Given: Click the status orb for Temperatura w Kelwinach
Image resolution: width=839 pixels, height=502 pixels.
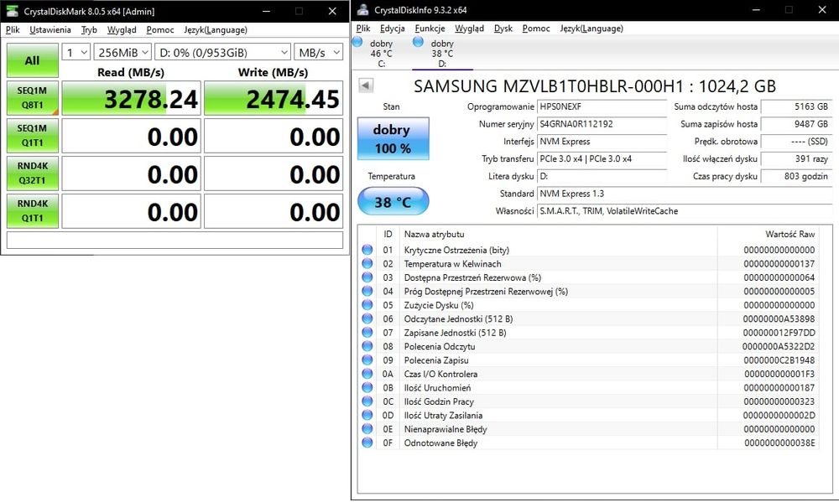Looking at the screenshot, I should pyautogui.click(x=367, y=263).
